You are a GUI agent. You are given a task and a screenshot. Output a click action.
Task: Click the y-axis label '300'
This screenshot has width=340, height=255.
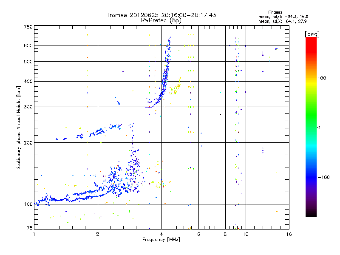click(x=28, y=107)
